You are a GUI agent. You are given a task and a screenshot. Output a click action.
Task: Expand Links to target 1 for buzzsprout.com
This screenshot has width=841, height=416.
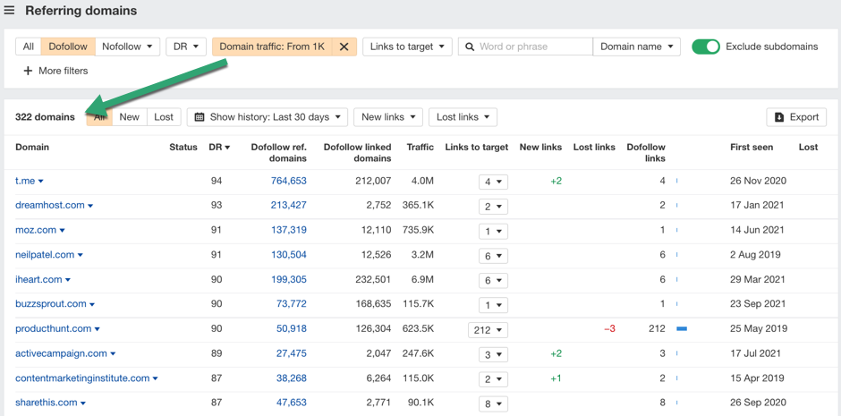[x=493, y=305]
